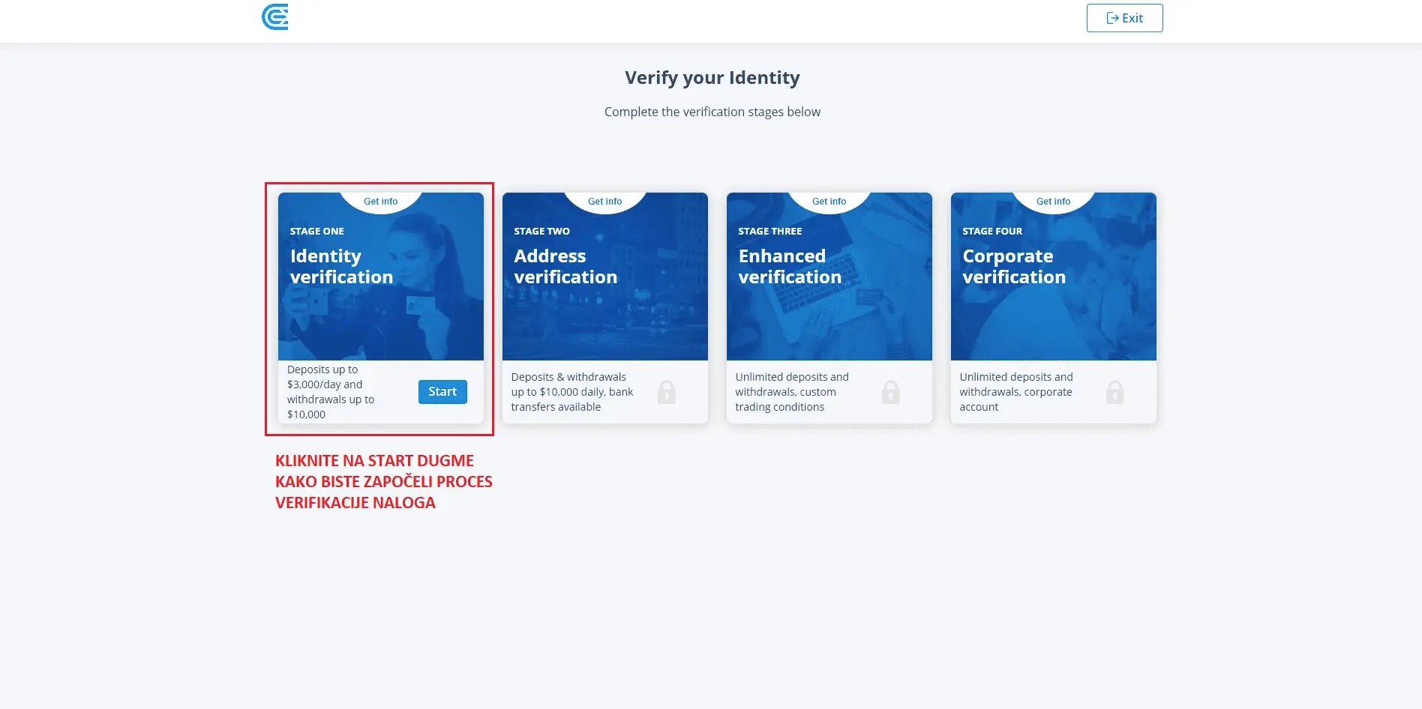Image resolution: width=1422 pixels, height=709 pixels.
Task: Select the Enhanced verification card image
Action: 829,277
